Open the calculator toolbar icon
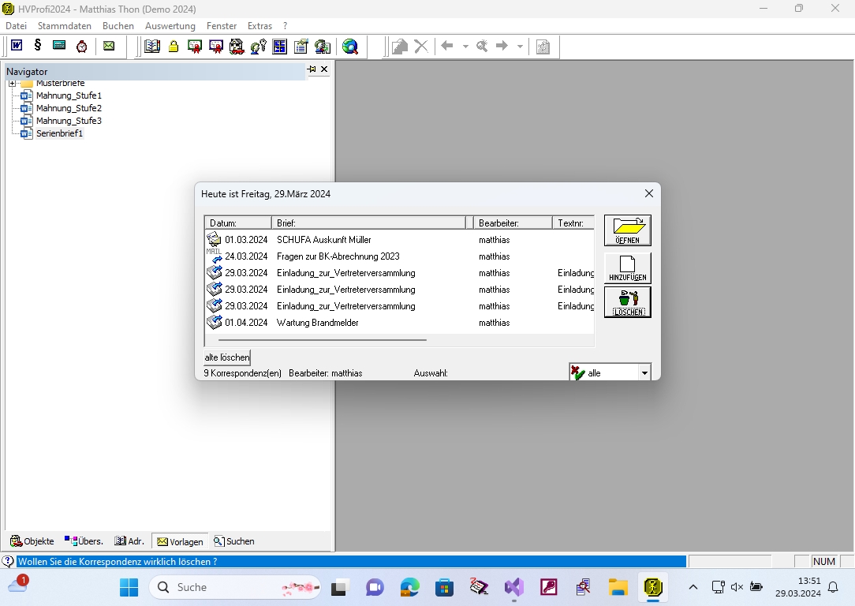 click(59, 46)
